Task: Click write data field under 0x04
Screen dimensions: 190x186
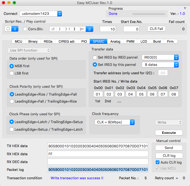Action: [x=141, y=94]
